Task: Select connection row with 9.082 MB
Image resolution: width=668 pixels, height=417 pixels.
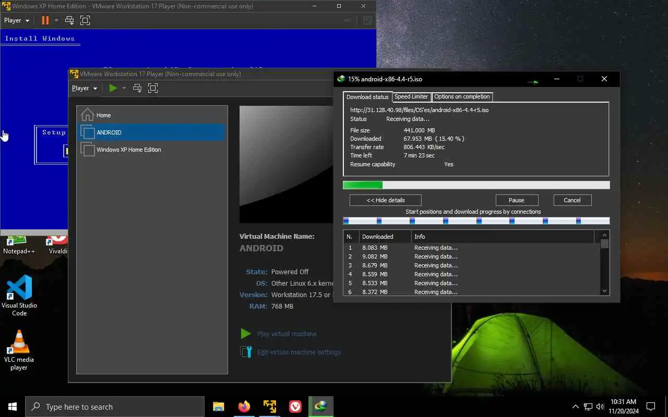Action: pyautogui.click(x=472, y=256)
